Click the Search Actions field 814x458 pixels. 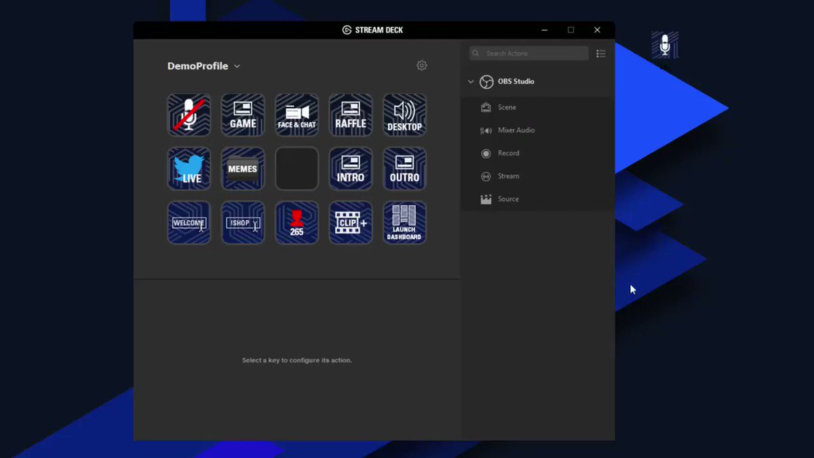coord(529,53)
